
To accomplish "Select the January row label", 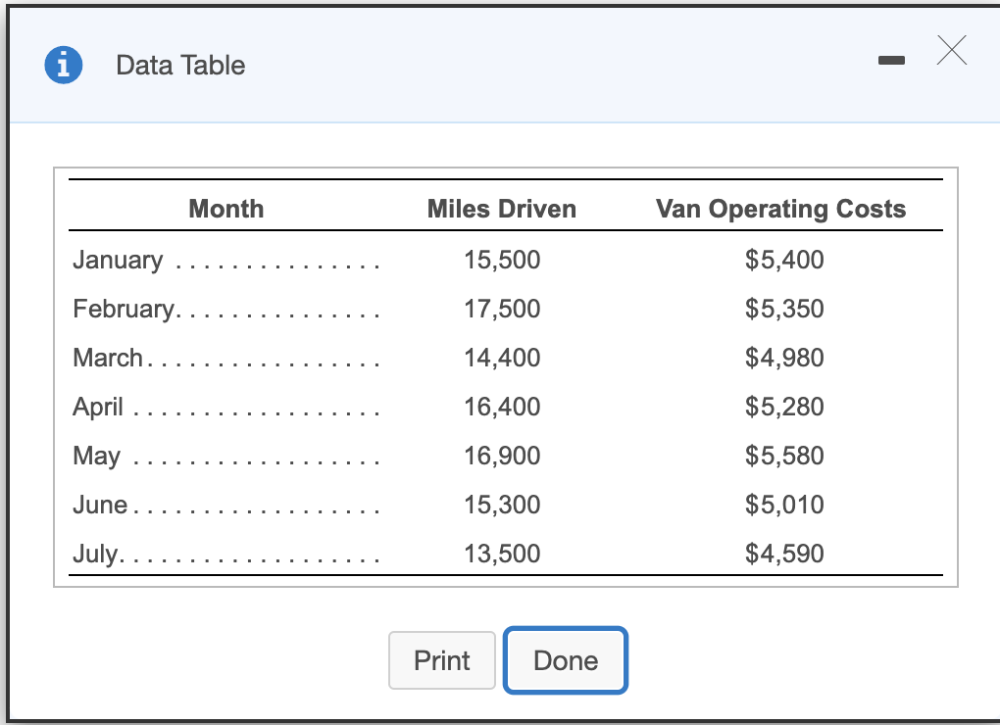I will coord(117,260).
